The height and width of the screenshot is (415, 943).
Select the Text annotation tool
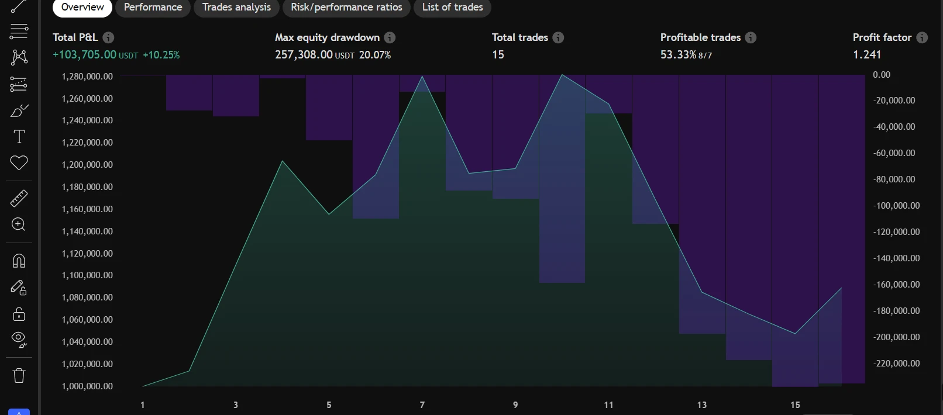[19, 137]
